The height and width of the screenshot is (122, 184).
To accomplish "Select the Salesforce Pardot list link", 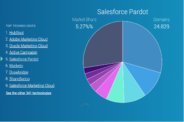I will click(x=24, y=59).
